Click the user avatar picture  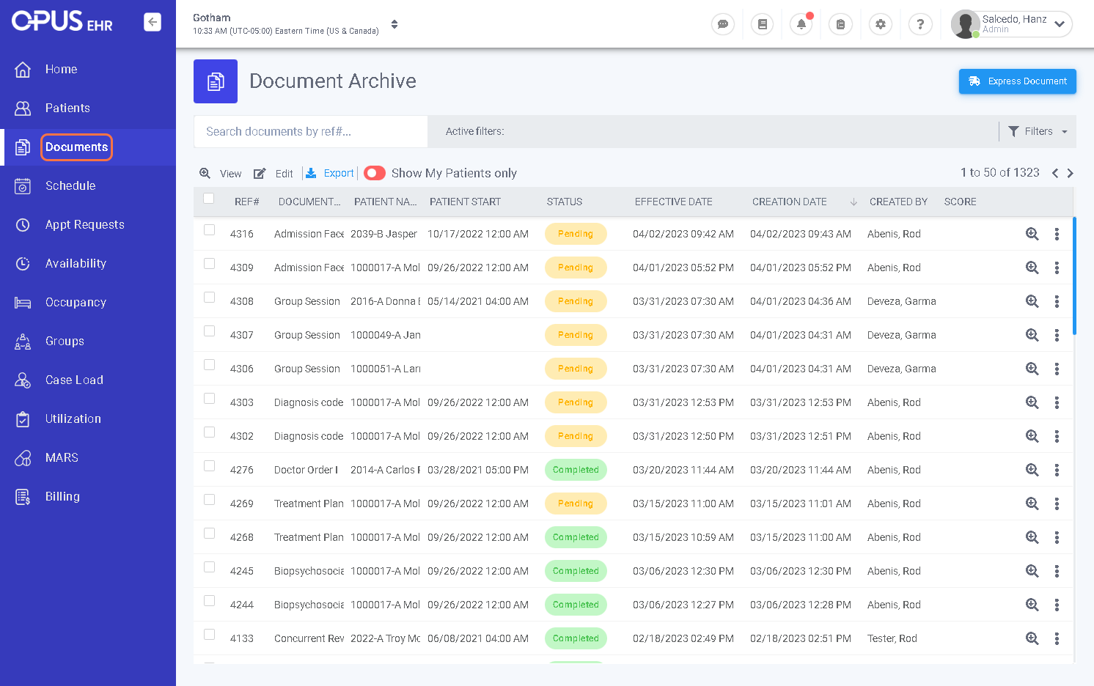965,24
